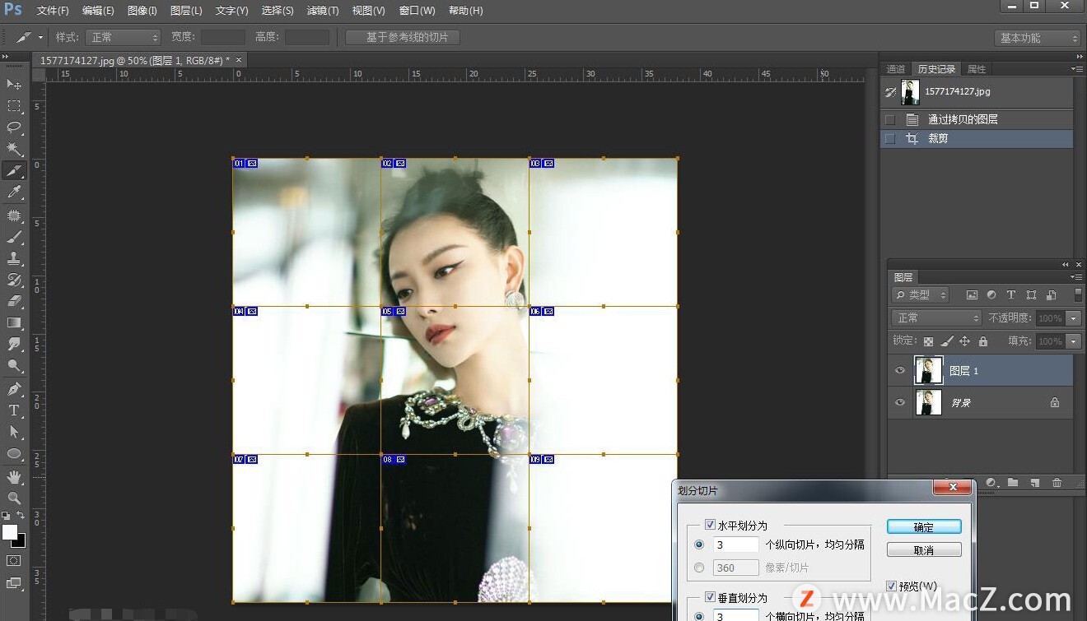Screen dimensions: 1087x621
Task: Click 取消 button in 划分切片 dialog
Action: click(924, 550)
